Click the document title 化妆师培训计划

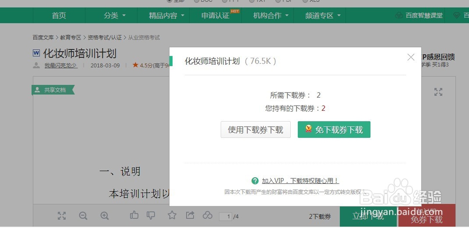80,53
